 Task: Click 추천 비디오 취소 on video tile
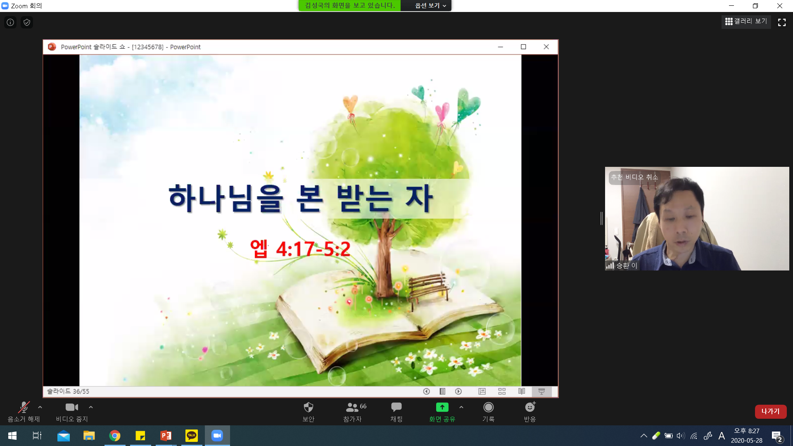point(634,177)
